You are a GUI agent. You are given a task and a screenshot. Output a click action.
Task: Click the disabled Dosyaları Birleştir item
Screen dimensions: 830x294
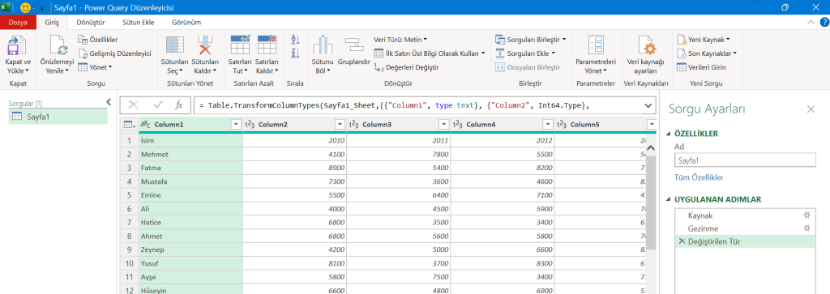[x=527, y=68]
